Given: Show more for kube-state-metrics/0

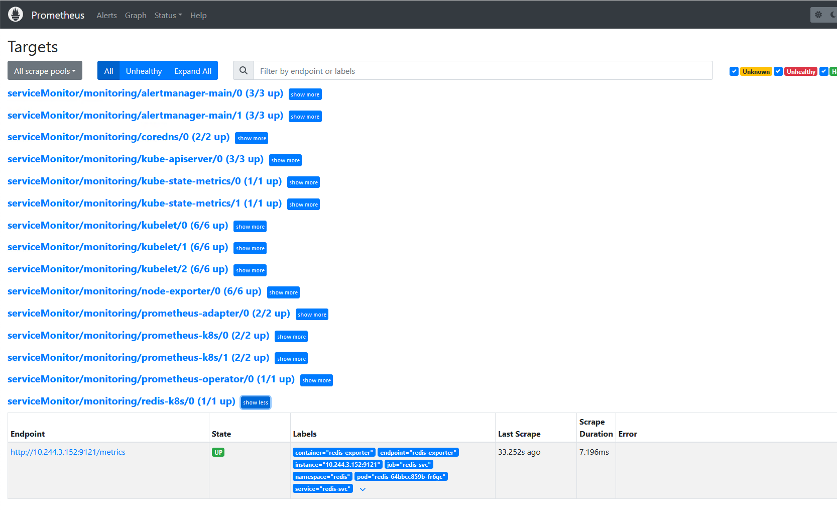Looking at the screenshot, I should click(303, 182).
